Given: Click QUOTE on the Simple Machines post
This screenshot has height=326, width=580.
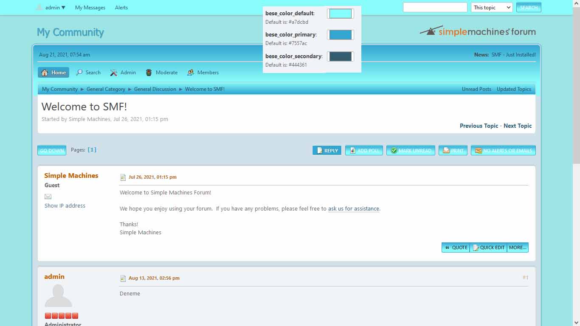Looking at the screenshot, I should click(x=456, y=247).
